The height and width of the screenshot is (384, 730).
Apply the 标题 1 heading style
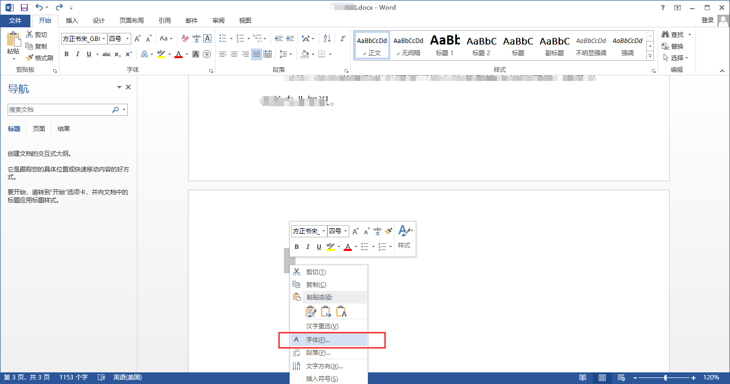(x=445, y=45)
